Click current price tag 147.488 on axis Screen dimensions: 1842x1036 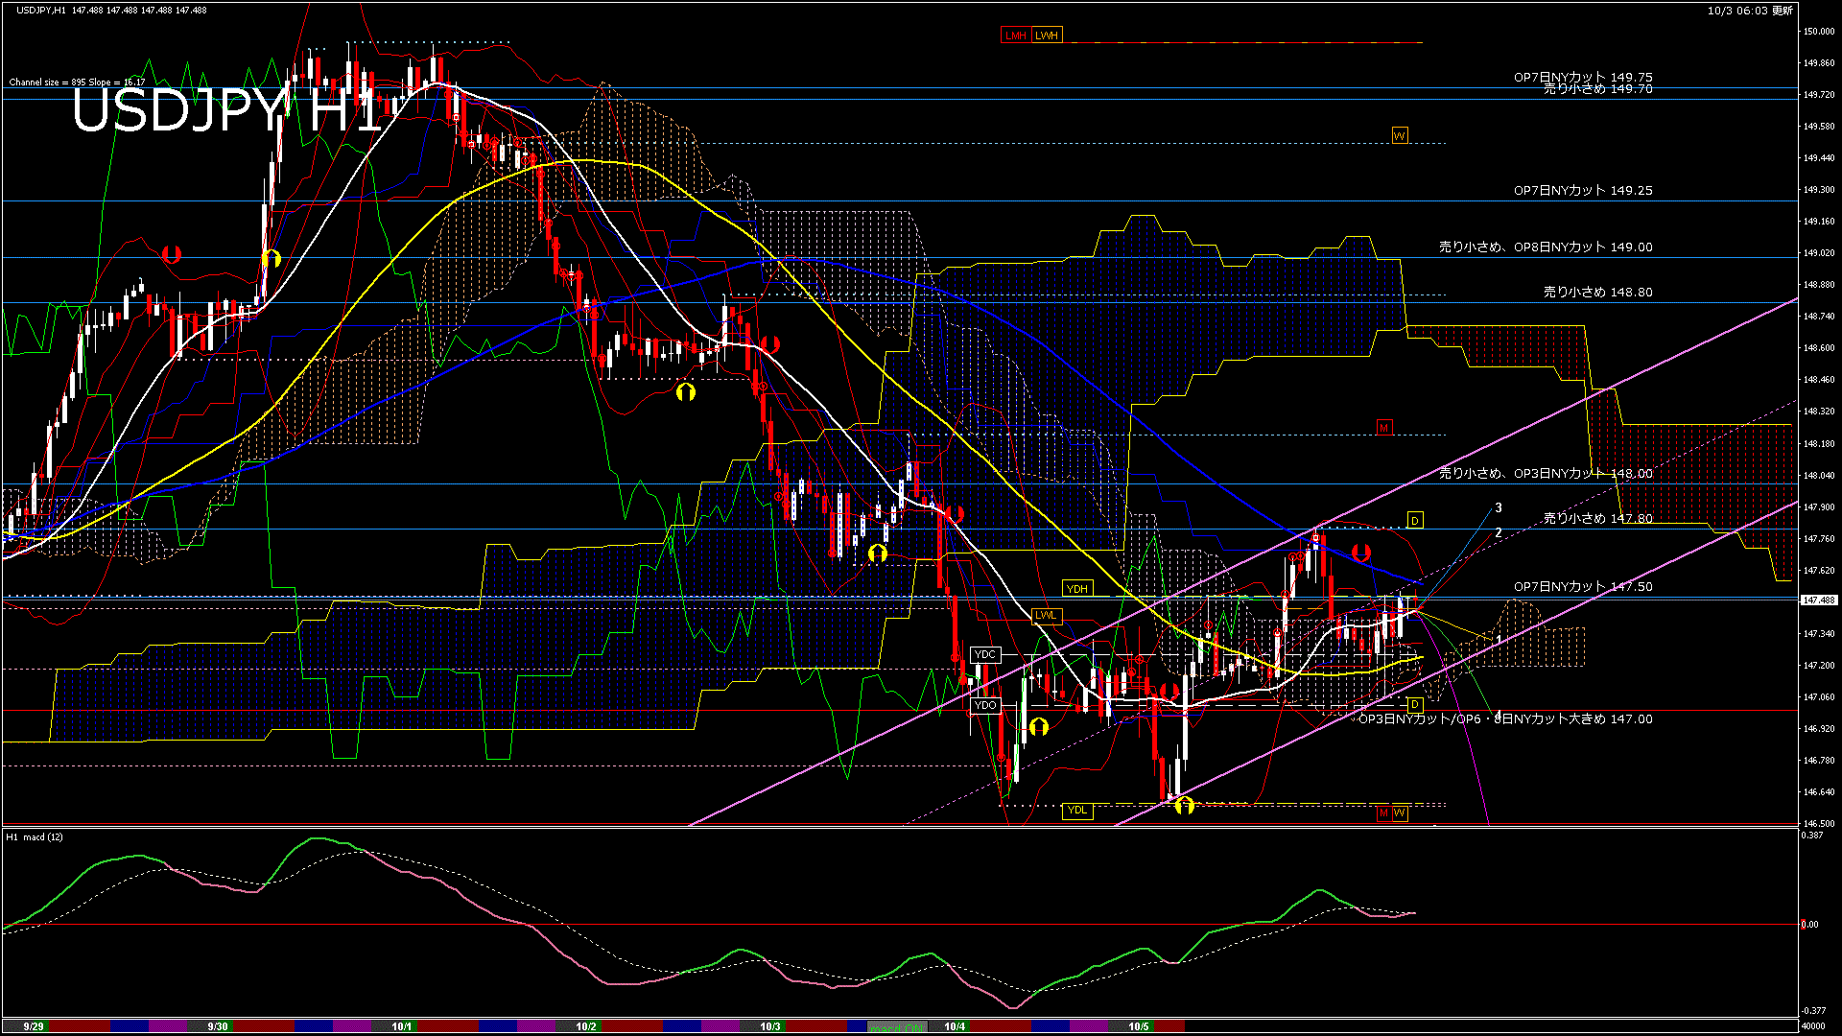pos(1818,600)
